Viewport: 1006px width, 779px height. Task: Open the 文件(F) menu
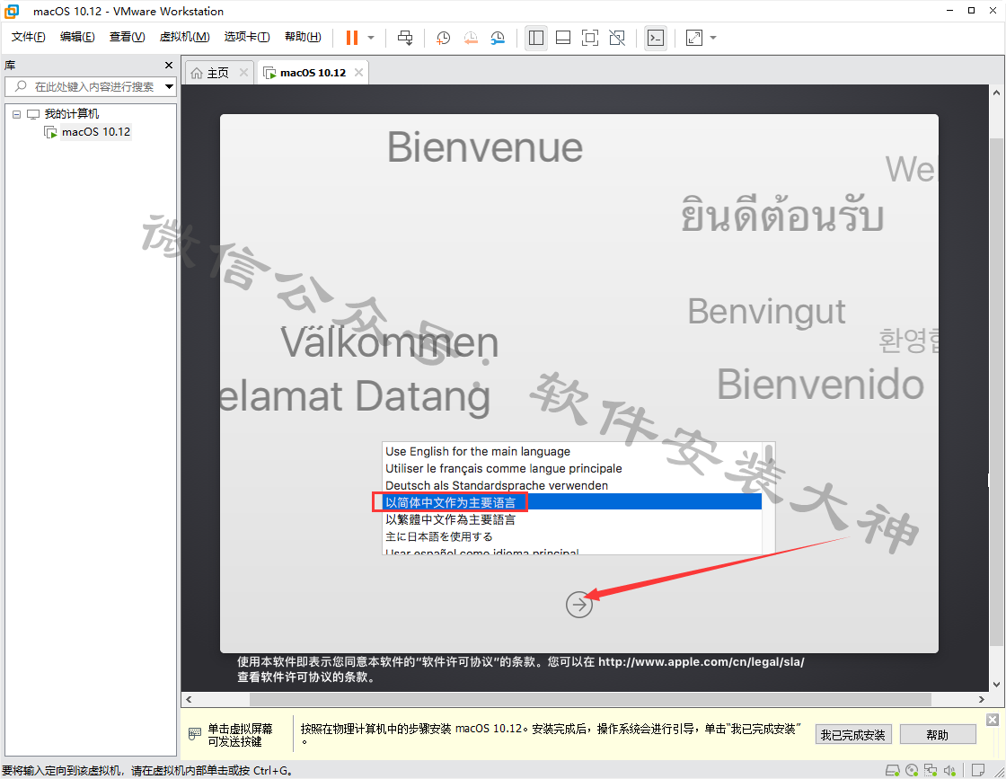(x=28, y=37)
